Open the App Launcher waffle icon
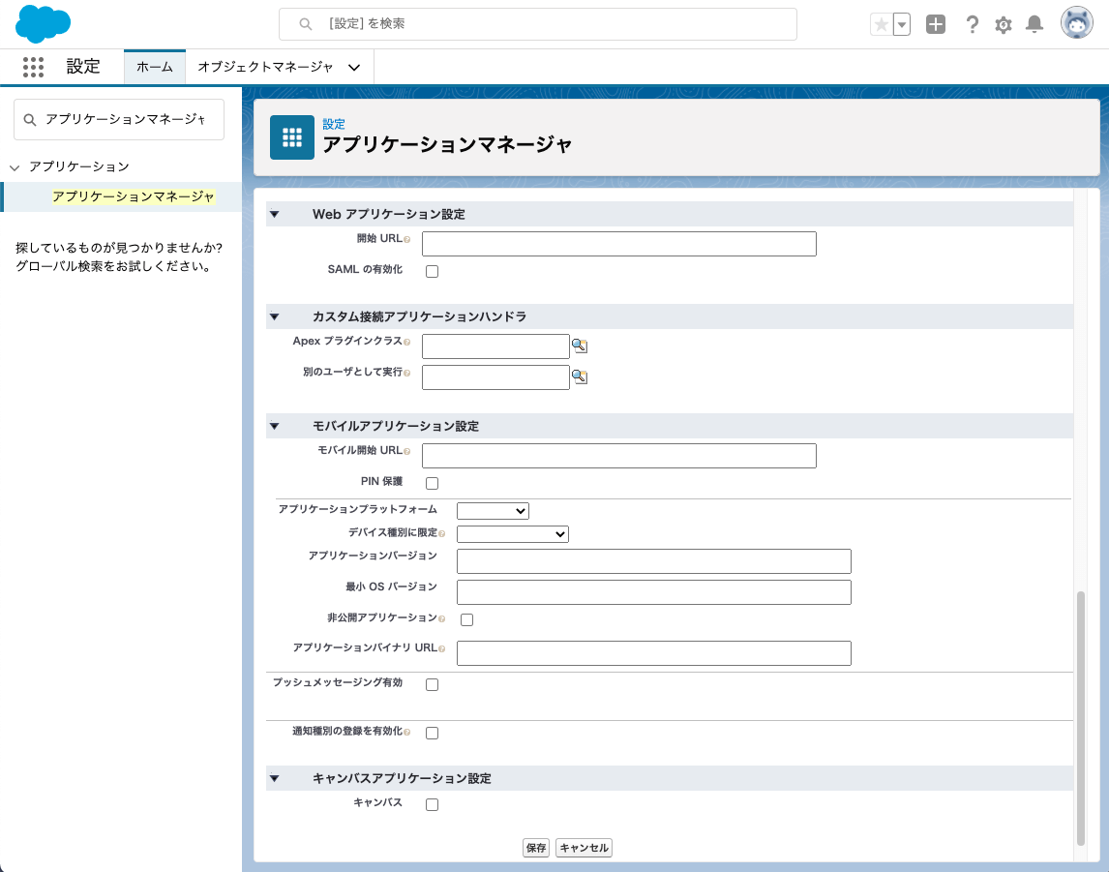This screenshot has width=1109, height=872. (33, 67)
